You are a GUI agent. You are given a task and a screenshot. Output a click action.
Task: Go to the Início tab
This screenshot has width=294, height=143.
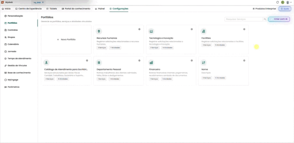[6, 8]
